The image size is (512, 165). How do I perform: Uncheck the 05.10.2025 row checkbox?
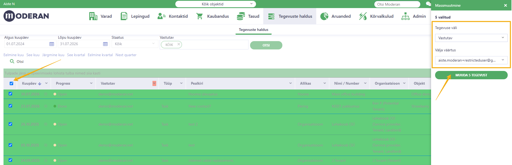pos(10,145)
